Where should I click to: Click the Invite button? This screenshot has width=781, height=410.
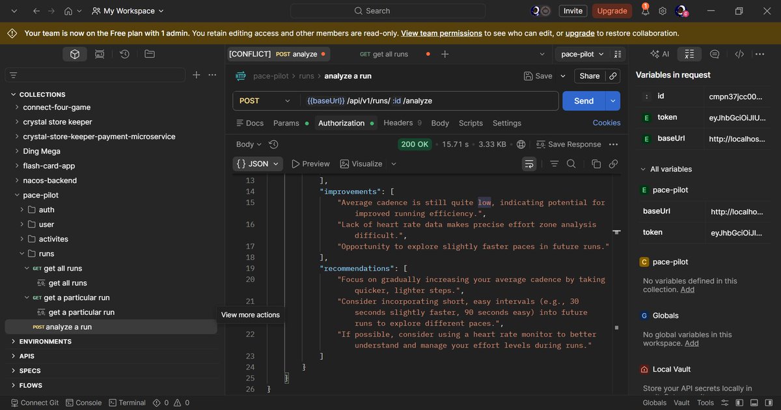click(573, 11)
